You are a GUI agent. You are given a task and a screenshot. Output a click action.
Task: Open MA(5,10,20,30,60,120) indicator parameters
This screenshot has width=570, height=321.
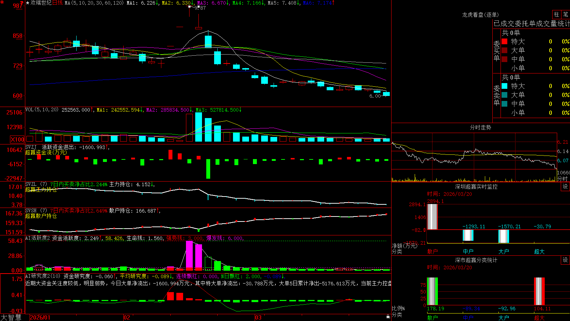[x=94, y=3]
